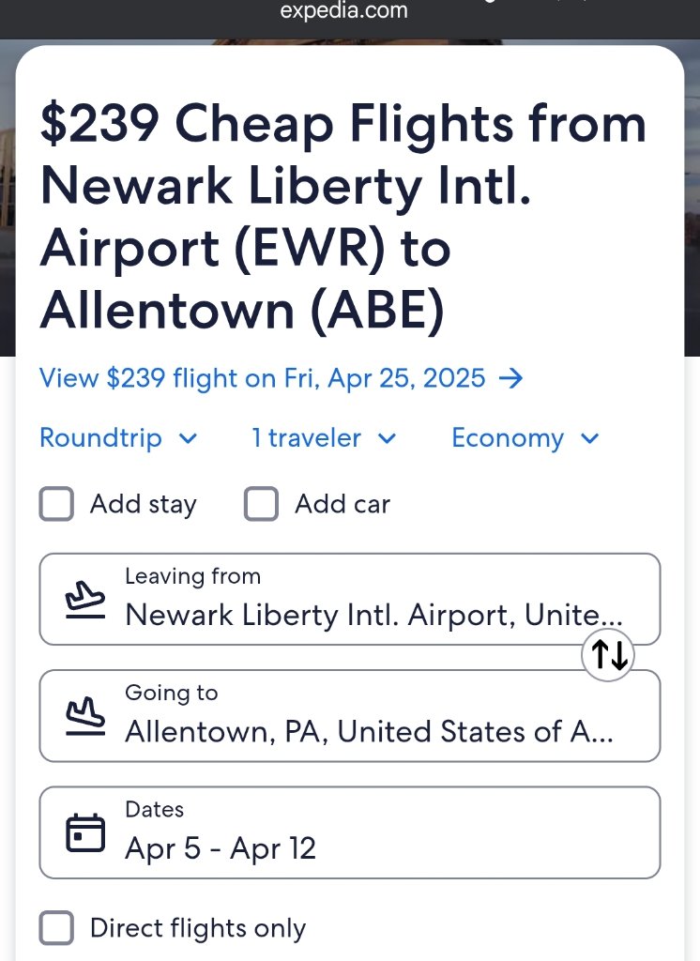Click the landing airplane icon

[84, 716]
